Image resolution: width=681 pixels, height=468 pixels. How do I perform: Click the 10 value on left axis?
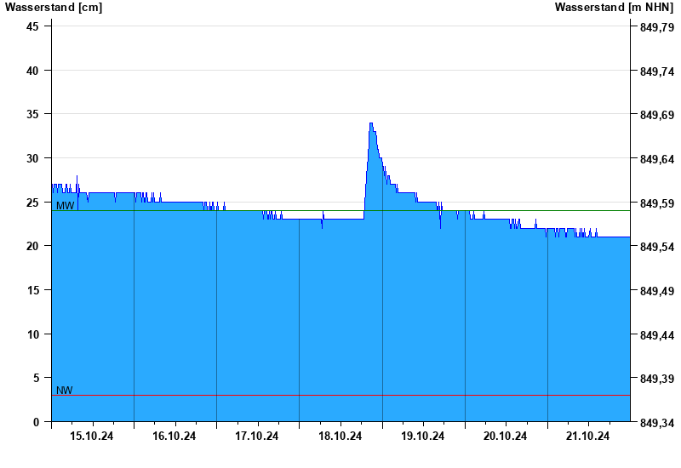click(32, 334)
